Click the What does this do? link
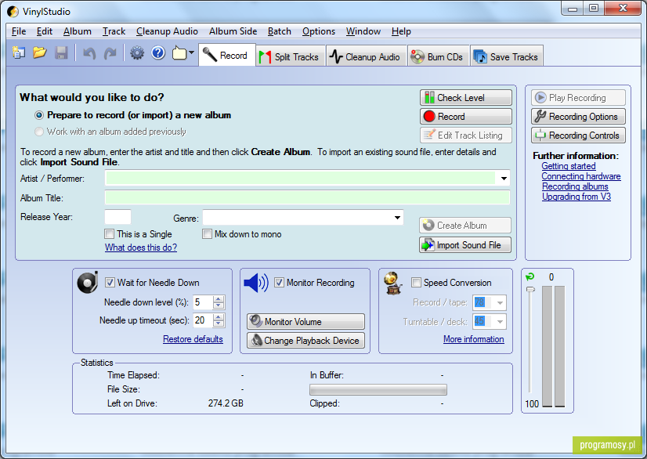 (x=141, y=248)
